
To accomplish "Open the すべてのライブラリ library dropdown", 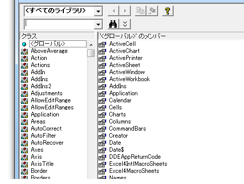I will point(98,11).
